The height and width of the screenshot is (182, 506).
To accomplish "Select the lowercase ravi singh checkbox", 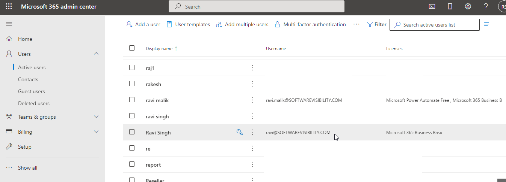I will tap(132, 116).
